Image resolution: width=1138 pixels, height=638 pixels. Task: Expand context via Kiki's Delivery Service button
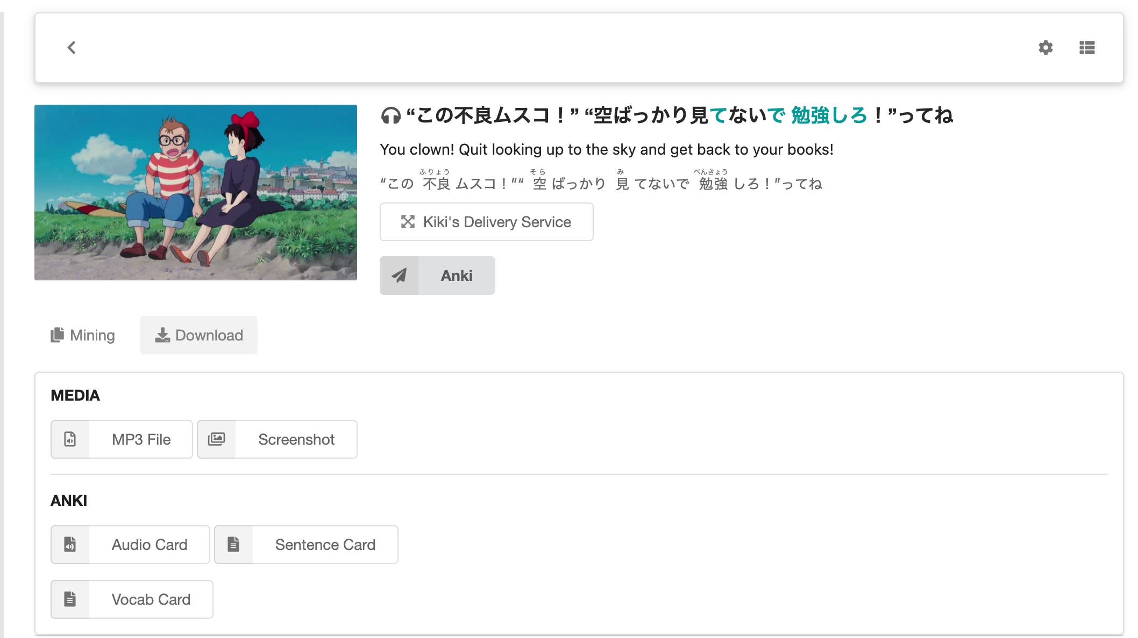tap(486, 222)
